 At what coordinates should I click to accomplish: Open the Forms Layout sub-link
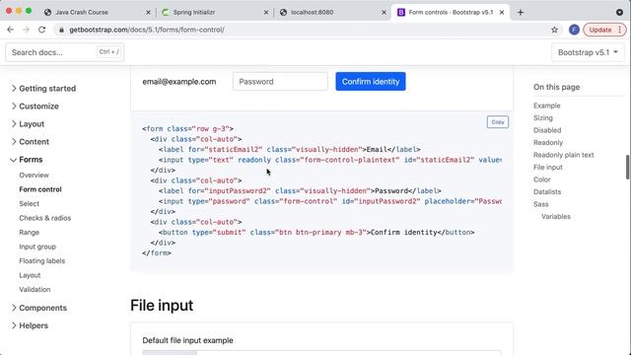(x=30, y=275)
